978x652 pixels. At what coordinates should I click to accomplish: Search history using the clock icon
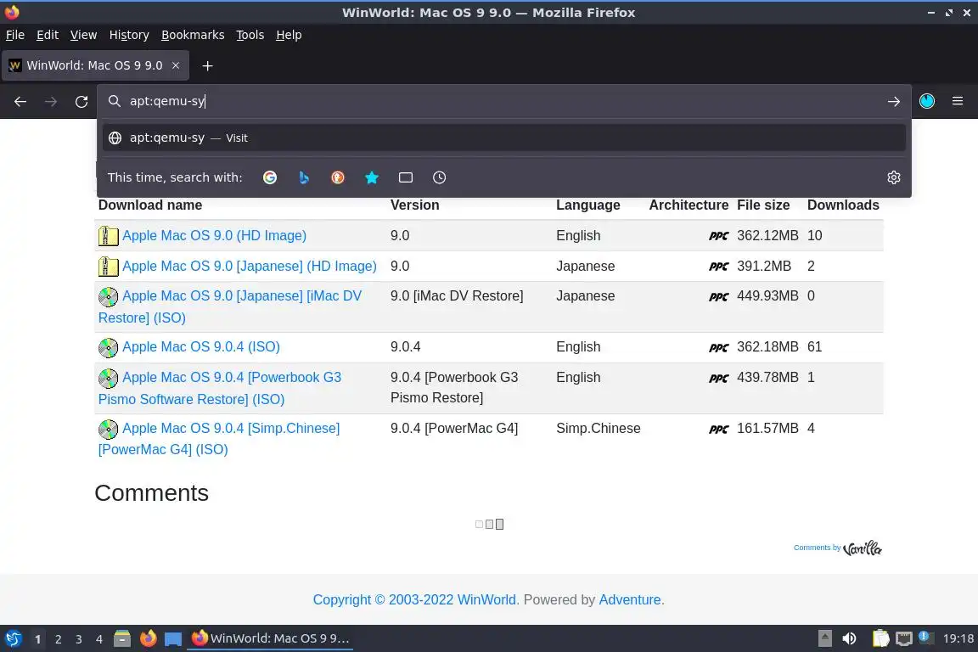(x=439, y=177)
